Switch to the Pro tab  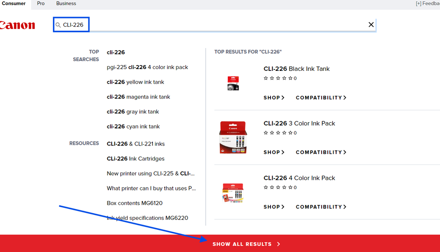[41, 4]
